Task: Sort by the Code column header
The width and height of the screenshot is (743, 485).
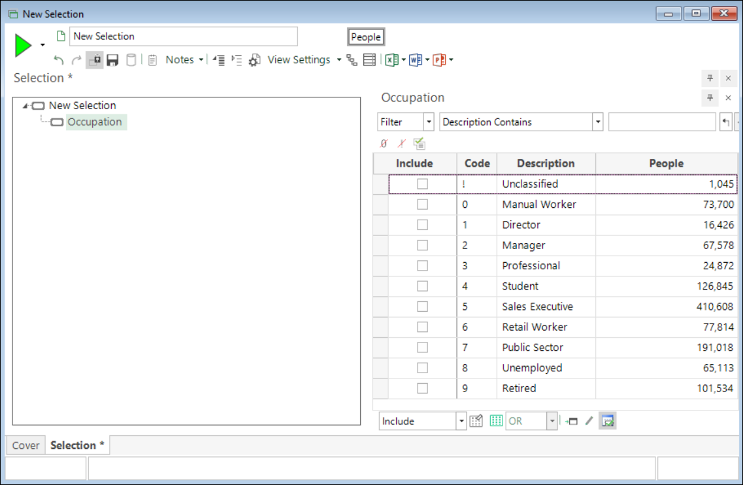Action: click(476, 163)
